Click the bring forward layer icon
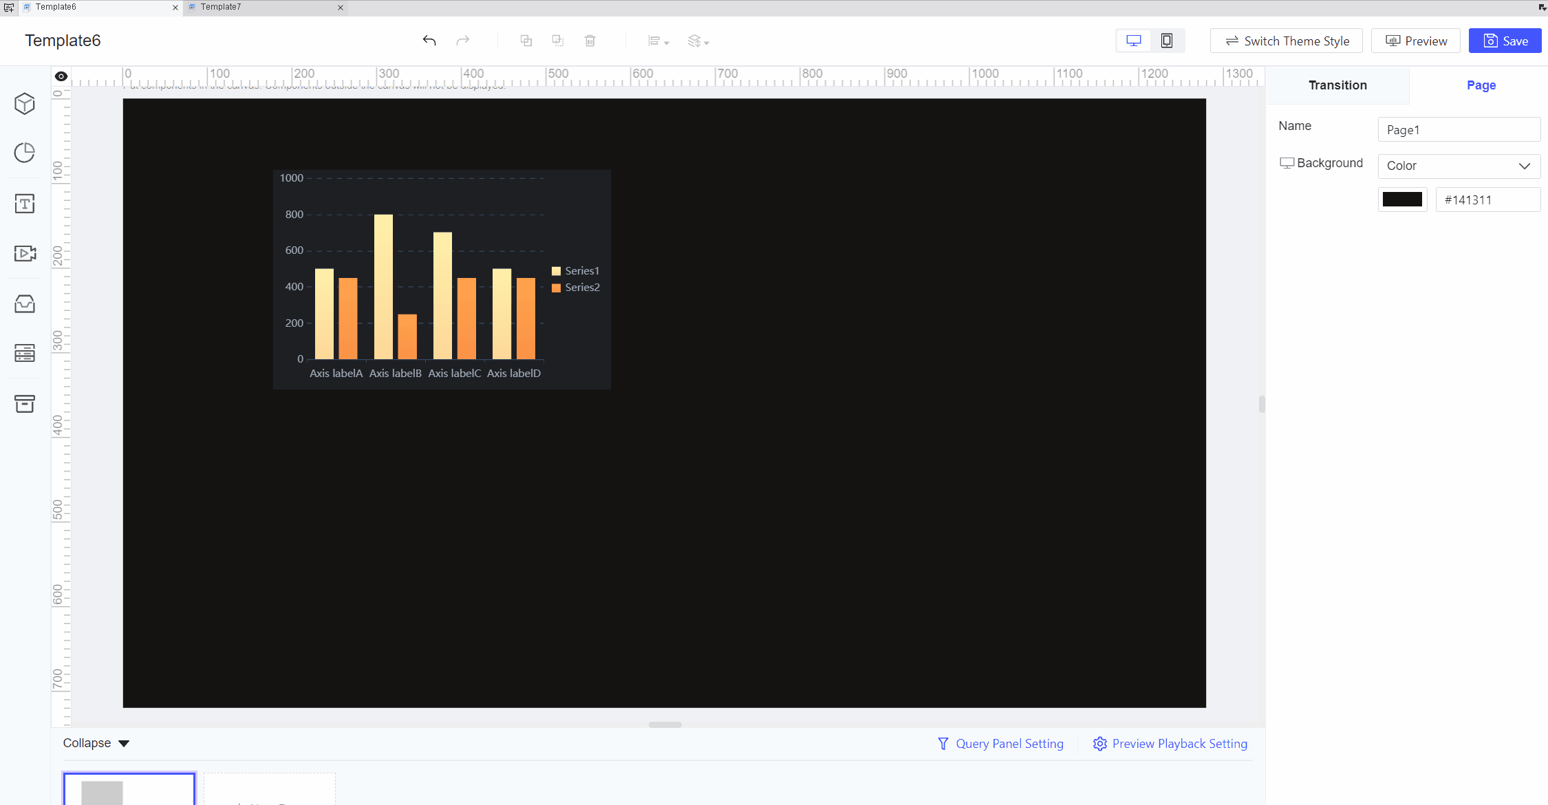Viewport: 1548px width, 805px height. click(526, 41)
